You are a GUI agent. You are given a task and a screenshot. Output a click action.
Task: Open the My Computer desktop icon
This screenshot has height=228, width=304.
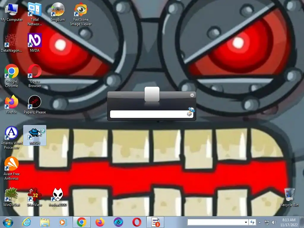pyautogui.click(x=12, y=12)
